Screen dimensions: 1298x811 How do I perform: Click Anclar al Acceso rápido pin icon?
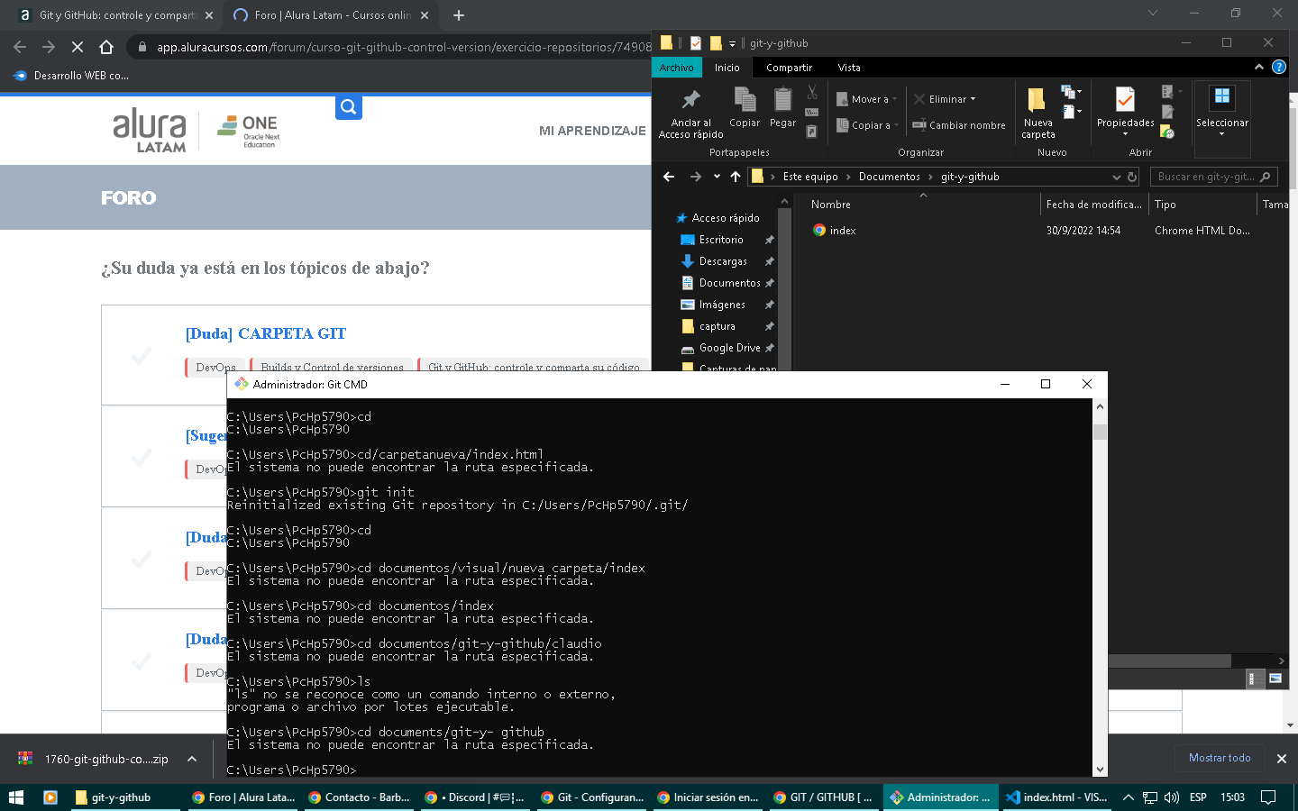(x=691, y=99)
